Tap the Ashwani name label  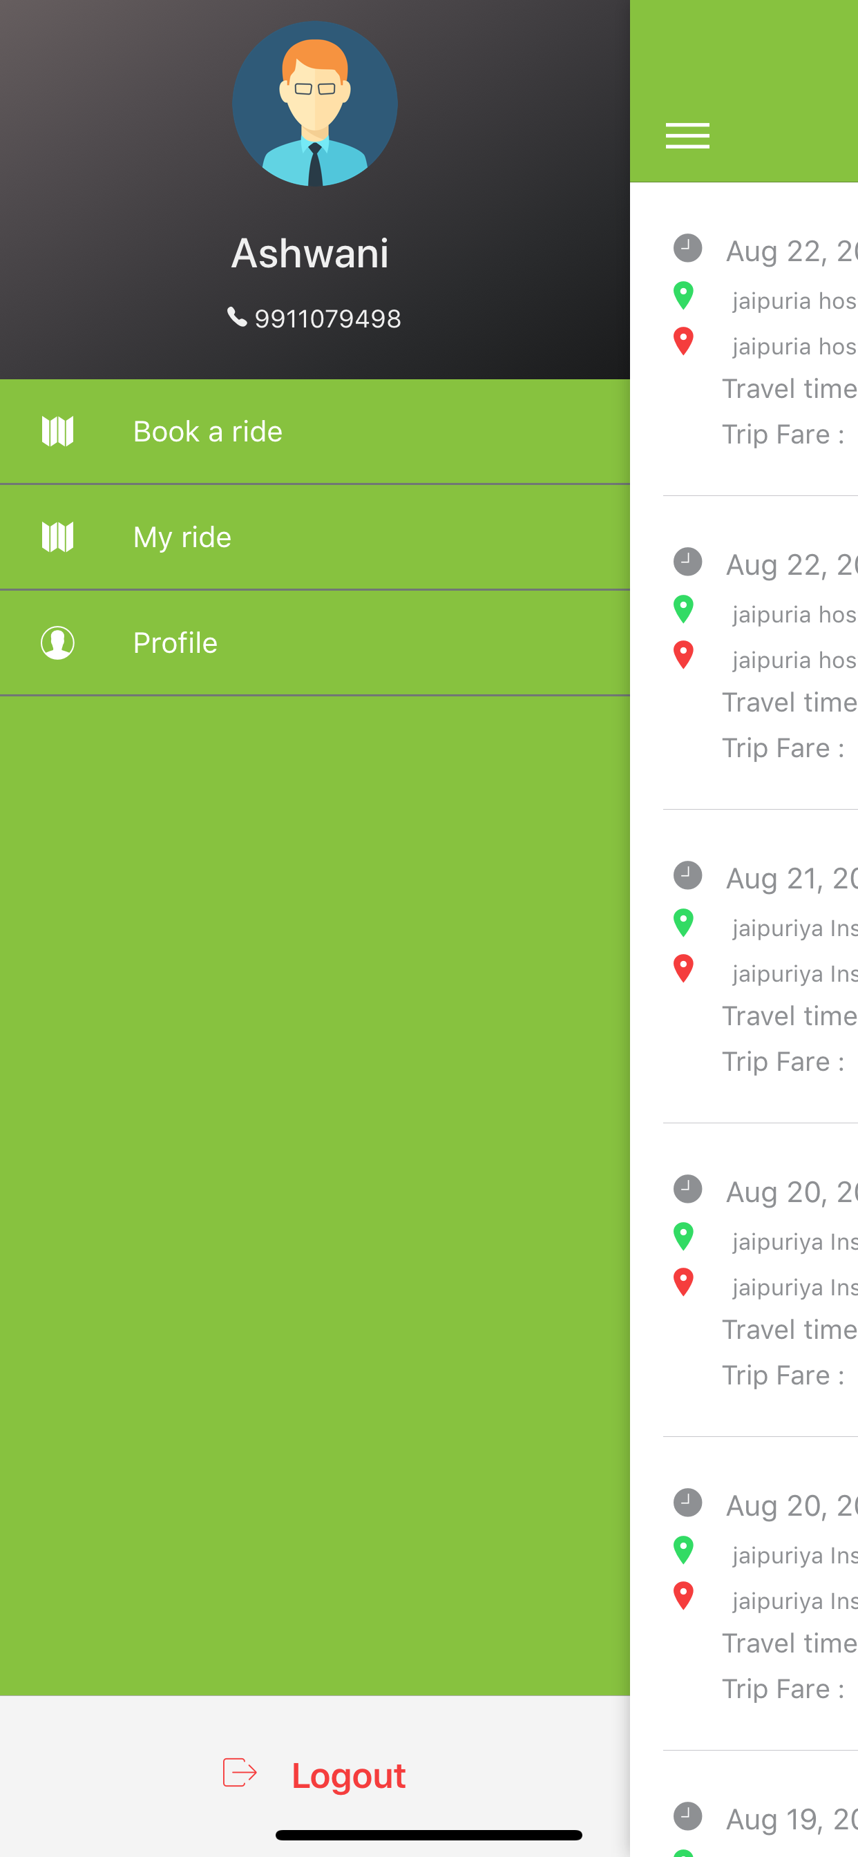(x=310, y=253)
